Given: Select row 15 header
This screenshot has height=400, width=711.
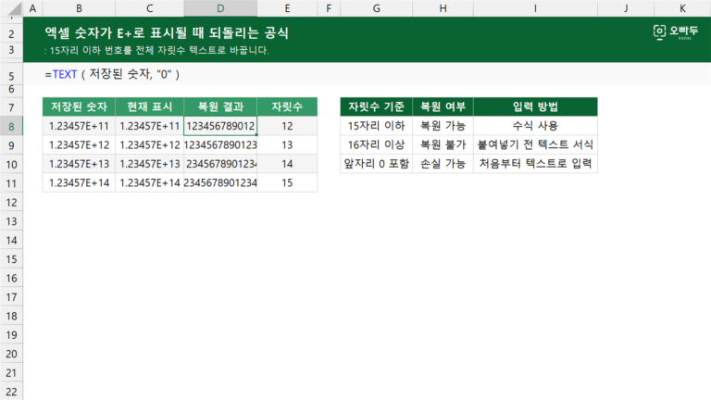Looking at the screenshot, I should tap(11, 259).
